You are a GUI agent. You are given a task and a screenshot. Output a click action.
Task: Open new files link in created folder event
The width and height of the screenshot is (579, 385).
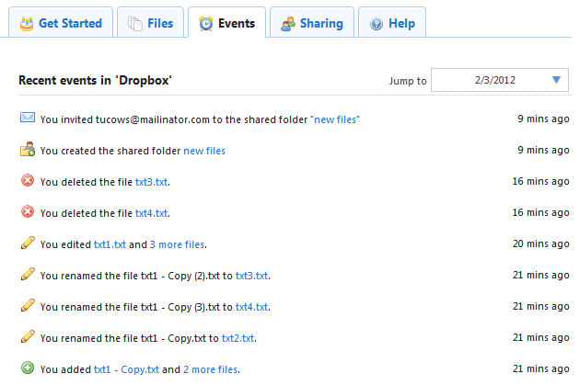click(x=204, y=151)
